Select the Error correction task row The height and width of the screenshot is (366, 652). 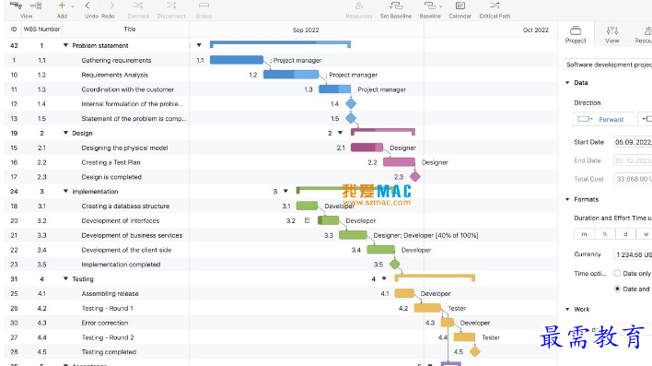[x=97, y=323]
